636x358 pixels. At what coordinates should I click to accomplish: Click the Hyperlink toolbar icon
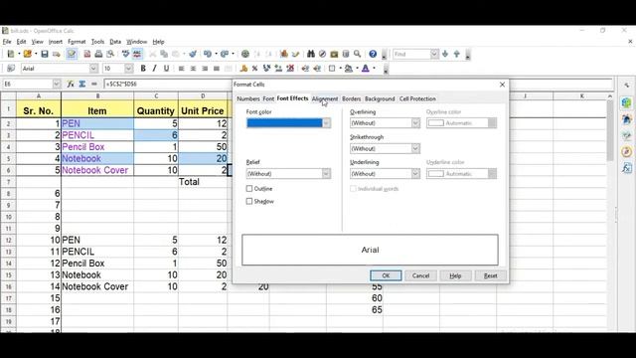245,54
